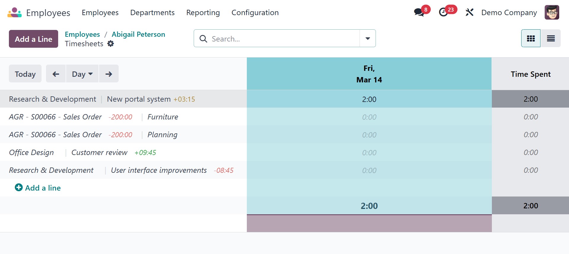This screenshot has height=254, width=569.
Task: Switch to list view
Action: coord(551,39)
